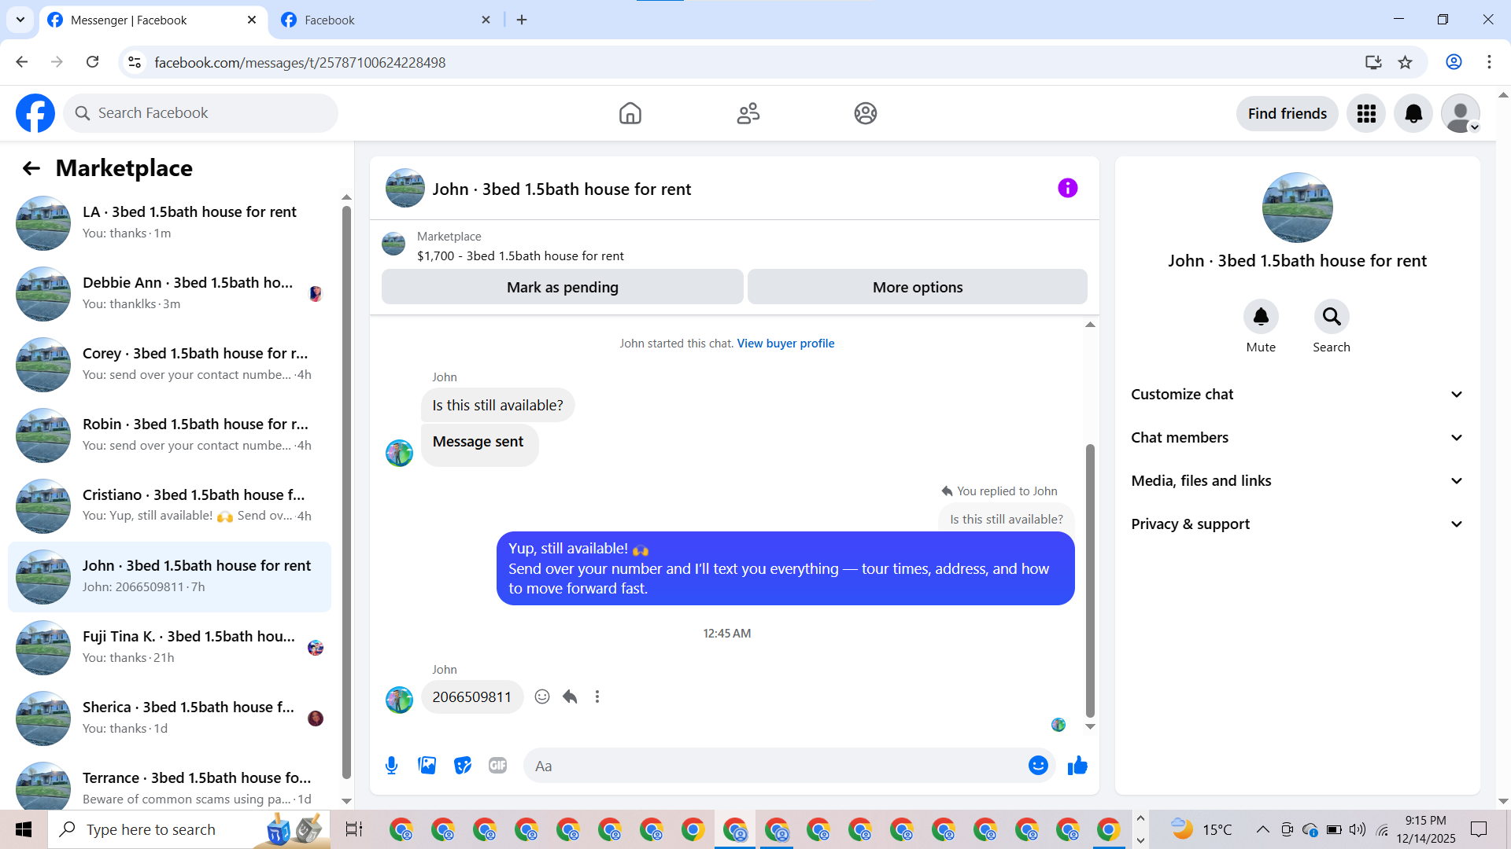
Task: Click Mark as pending button
Action: click(562, 288)
